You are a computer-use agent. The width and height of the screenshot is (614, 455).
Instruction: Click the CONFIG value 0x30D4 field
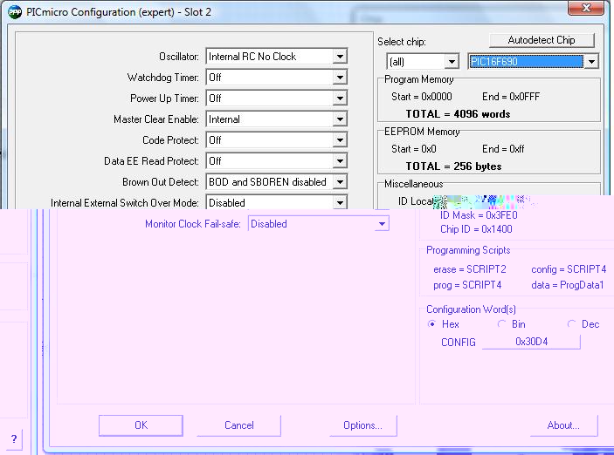pos(531,342)
